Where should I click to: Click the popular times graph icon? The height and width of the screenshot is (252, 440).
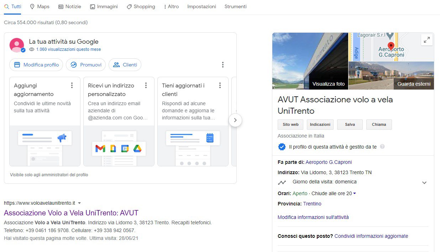coord(282,182)
